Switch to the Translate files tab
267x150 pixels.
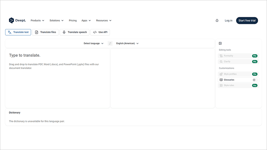[x=45, y=32]
